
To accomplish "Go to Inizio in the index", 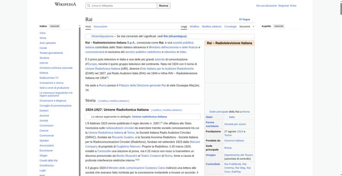I will pyautogui.click(x=42, y=33).
